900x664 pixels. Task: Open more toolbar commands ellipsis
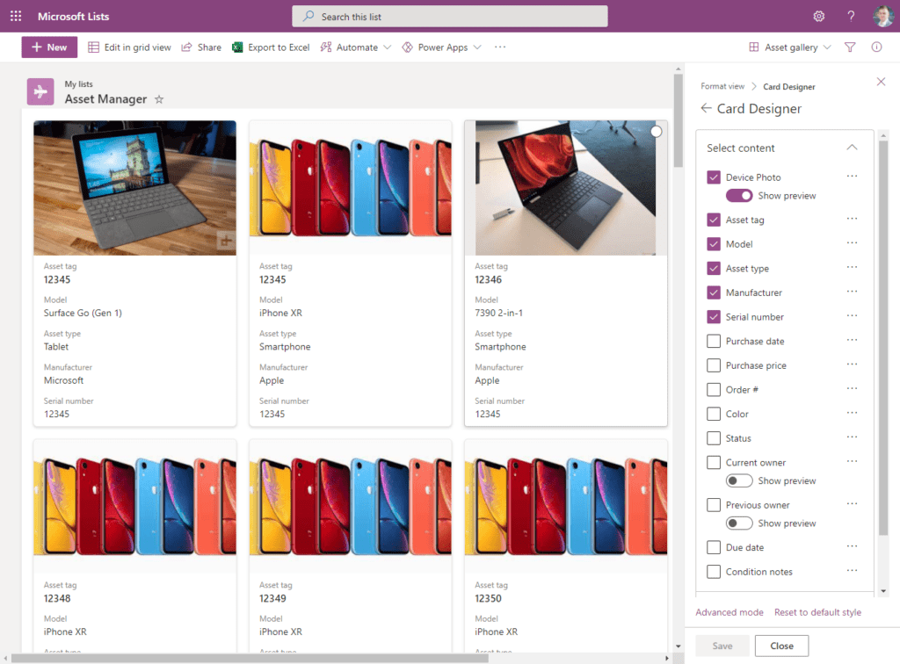[500, 47]
